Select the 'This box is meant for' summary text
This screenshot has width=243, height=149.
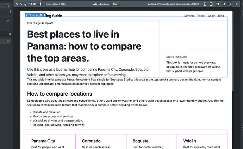(x=193, y=67)
